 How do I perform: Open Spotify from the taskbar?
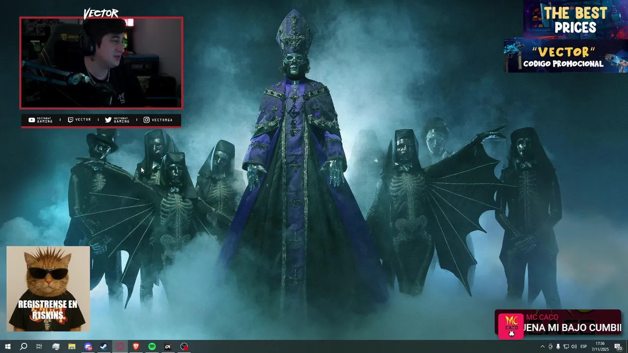(x=152, y=347)
